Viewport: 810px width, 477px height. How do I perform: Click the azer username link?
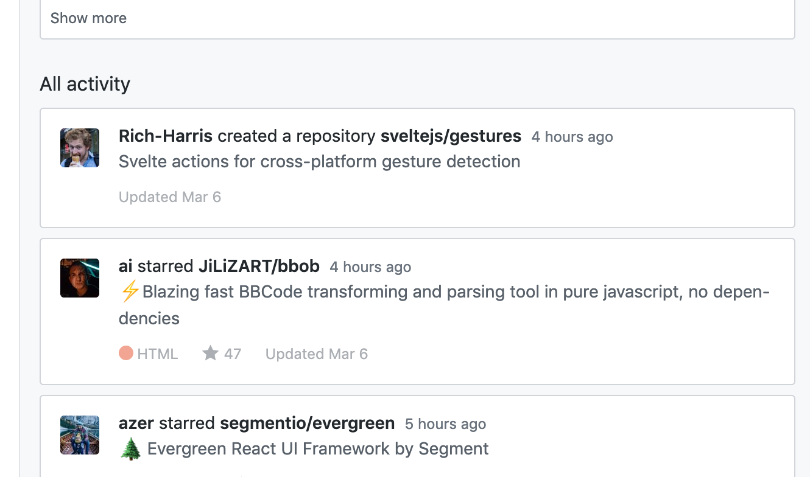coord(136,423)
